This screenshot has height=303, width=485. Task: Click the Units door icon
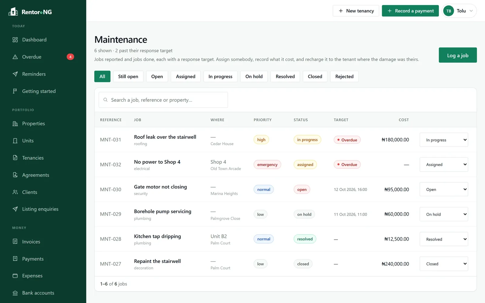coord(15,141)
